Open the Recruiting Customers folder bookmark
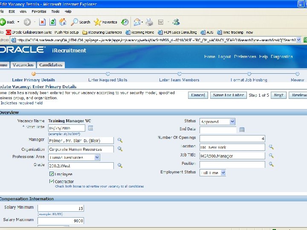Viewport: 307px width, 230px height. (102, 32)
